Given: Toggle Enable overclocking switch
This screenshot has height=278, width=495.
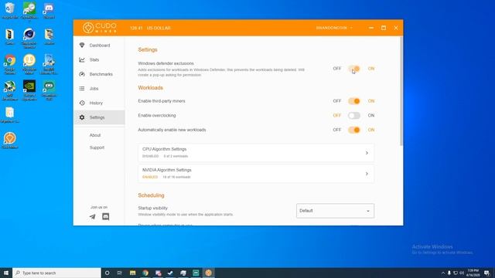Looking at the screenshot, I should coord(354,116).
